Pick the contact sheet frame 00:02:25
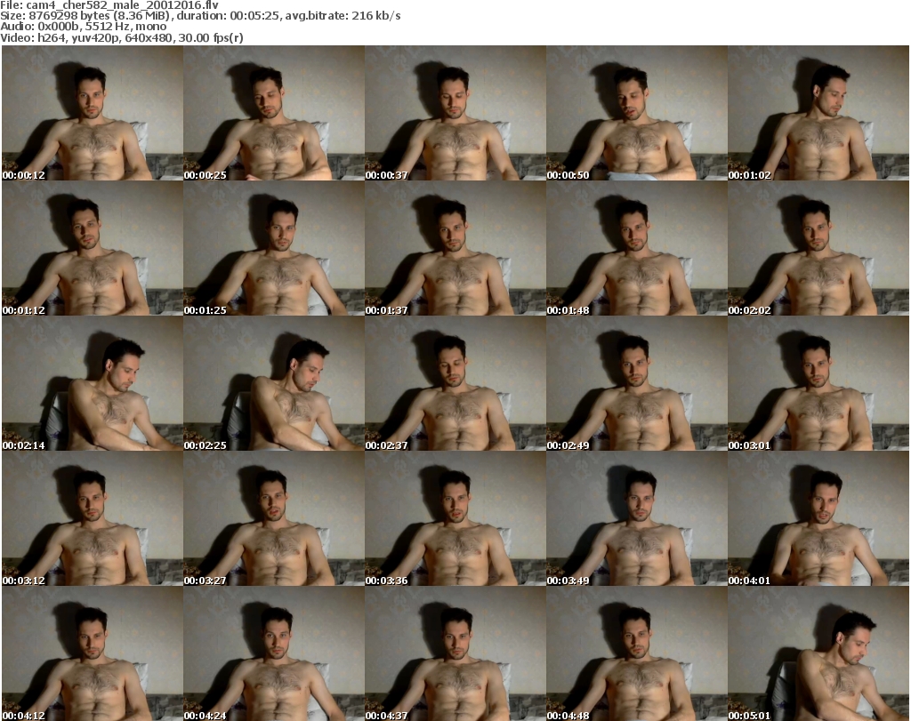This screenshot has height=721, width=911. coord(274,384)
